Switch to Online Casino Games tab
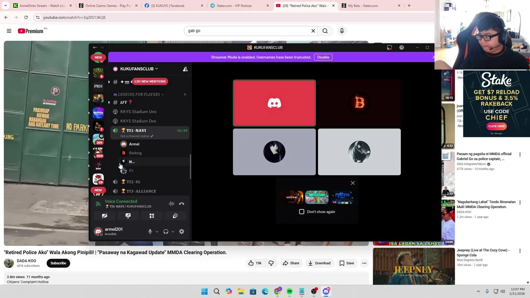530x298 pixels. (107, 6)
